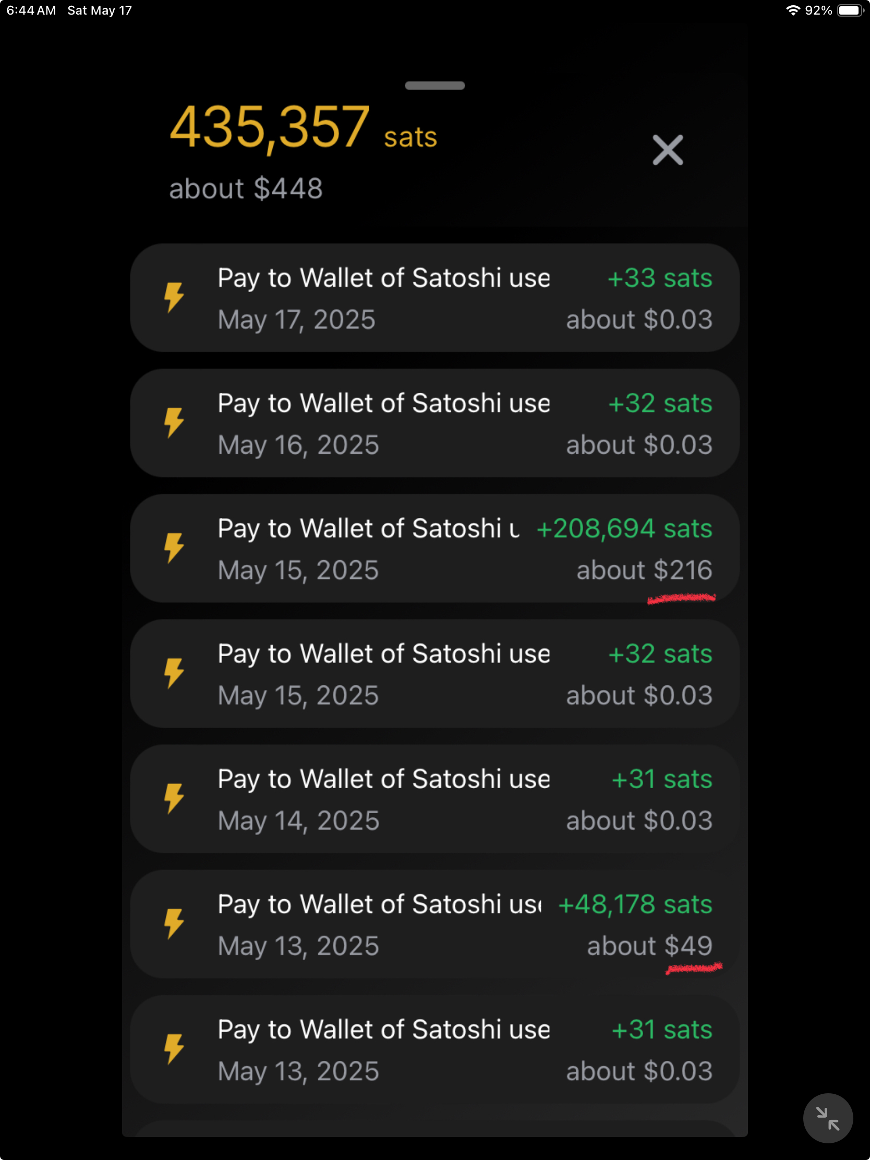The width and height of the screenshot is (870, 1160).
Task: Tap lightning icon on +48,178 sats transaction
Action: [174, 924]
